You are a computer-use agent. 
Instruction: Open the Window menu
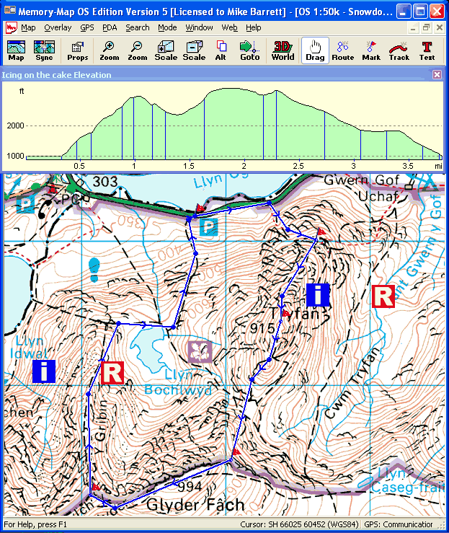click(x=200, y=27)
